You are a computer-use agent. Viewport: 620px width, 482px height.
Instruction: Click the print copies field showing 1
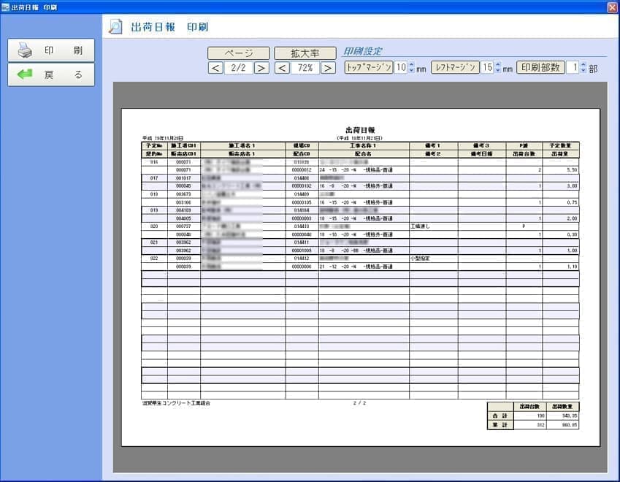click(x=573, y=67)
